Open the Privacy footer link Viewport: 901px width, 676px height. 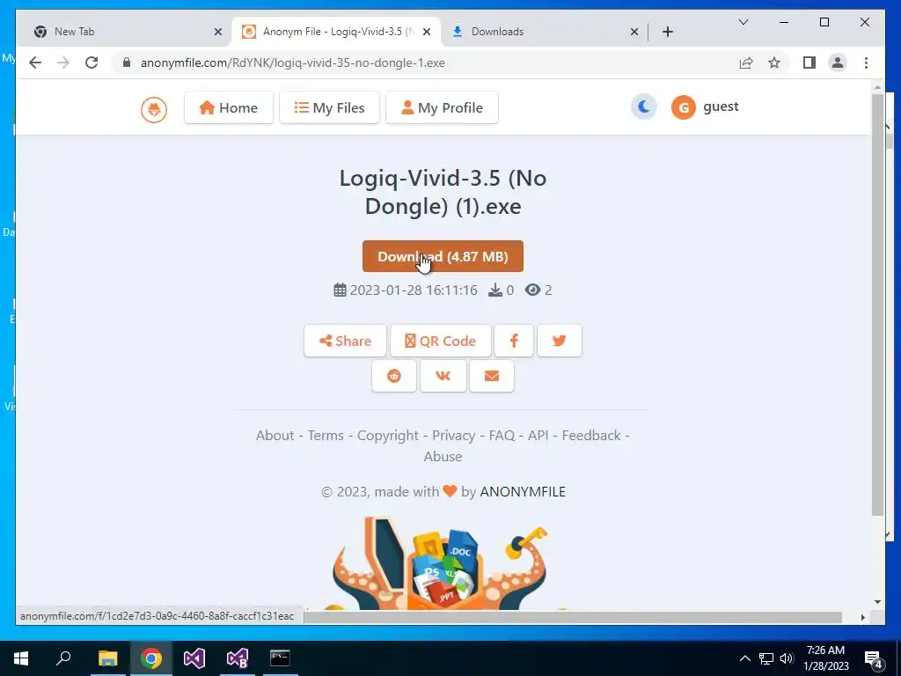coord(453,436)
